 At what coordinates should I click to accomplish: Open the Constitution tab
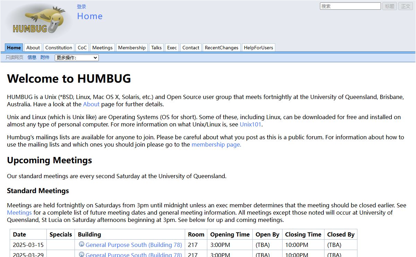[x=59, y=48]
